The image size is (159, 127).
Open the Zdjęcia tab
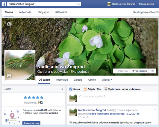(78, 80)
